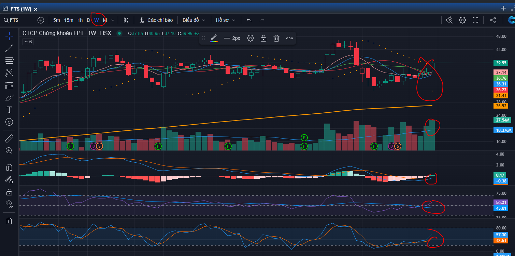Click the 31.41 parabolic SAR value label
This screenshot has height=256, width=515.
coord(501,96)
